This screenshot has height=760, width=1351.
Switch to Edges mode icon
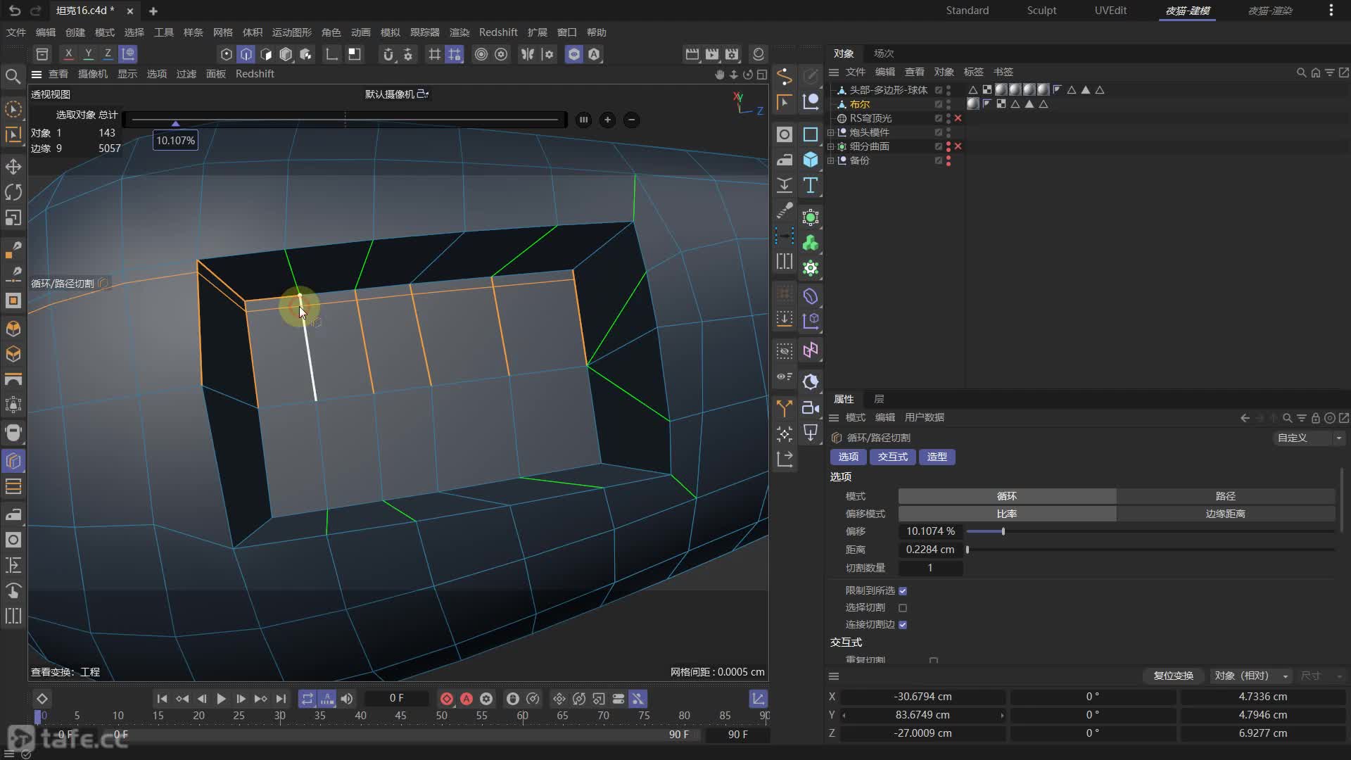(246, 54)
